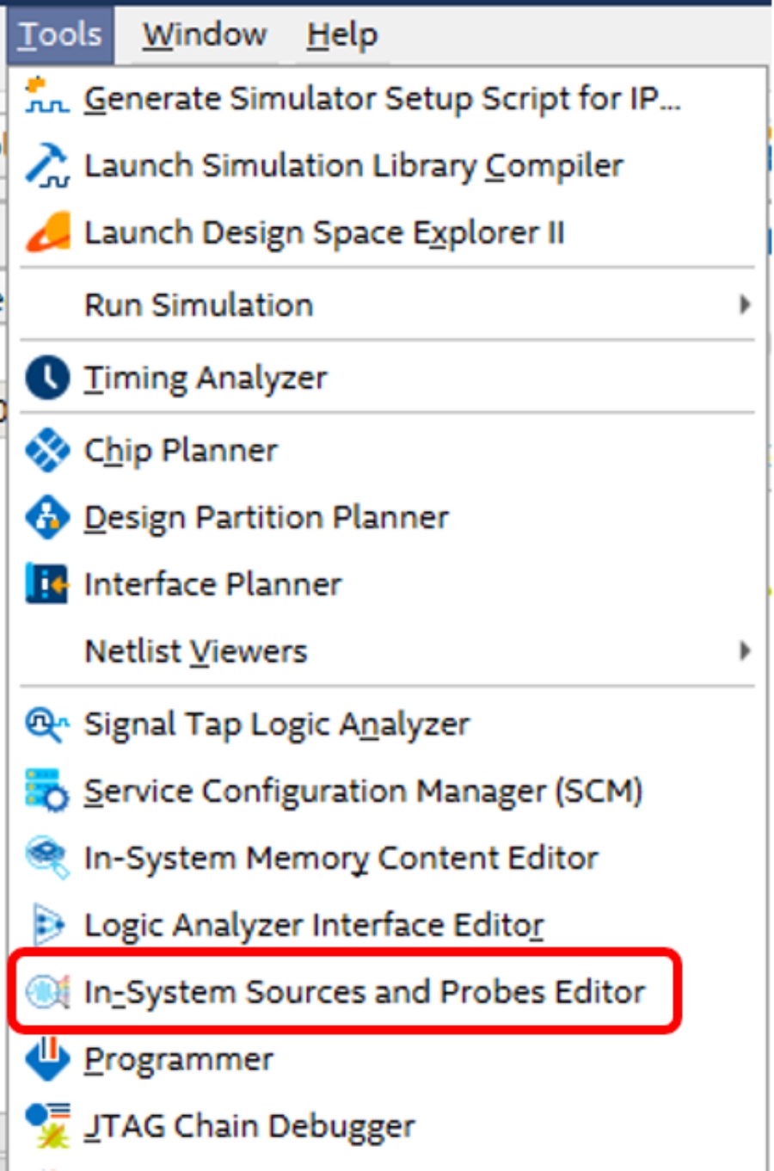Screen dimensions: 774x1171
Task: Click the In-System Memory Content Editor icon
Action: point(46,858)
